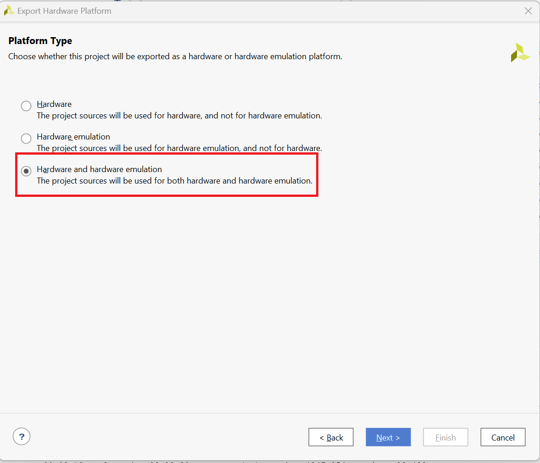Click the 'both hardware and hardware emulation' description
Image resolution: width=540 pixels, height=463 pixels.
[174, 181]
